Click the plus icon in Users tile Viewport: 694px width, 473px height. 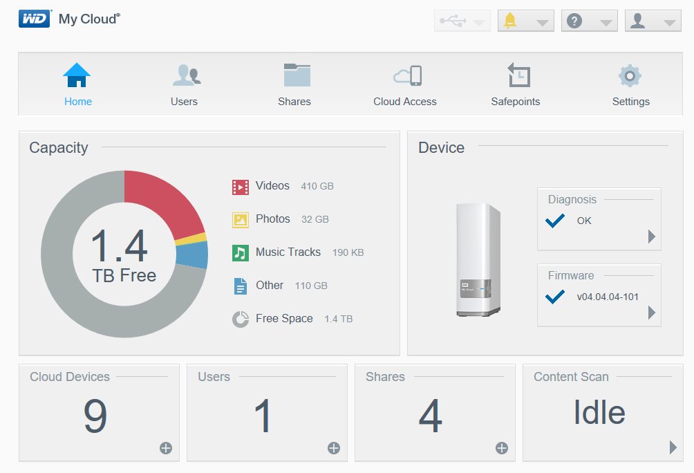(x=334, y=448)
